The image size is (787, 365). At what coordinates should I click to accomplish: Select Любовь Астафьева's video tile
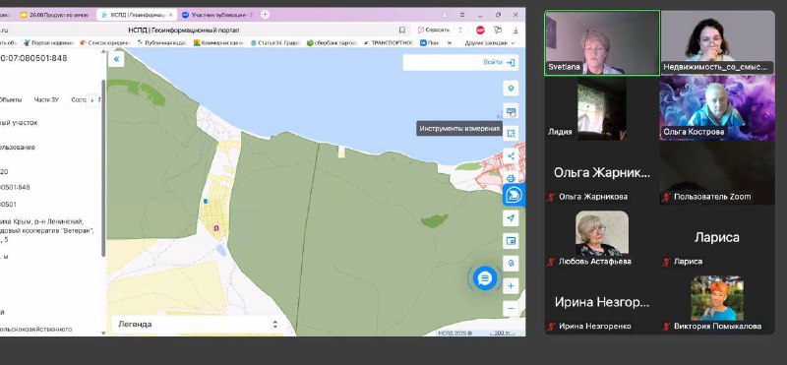602,237
